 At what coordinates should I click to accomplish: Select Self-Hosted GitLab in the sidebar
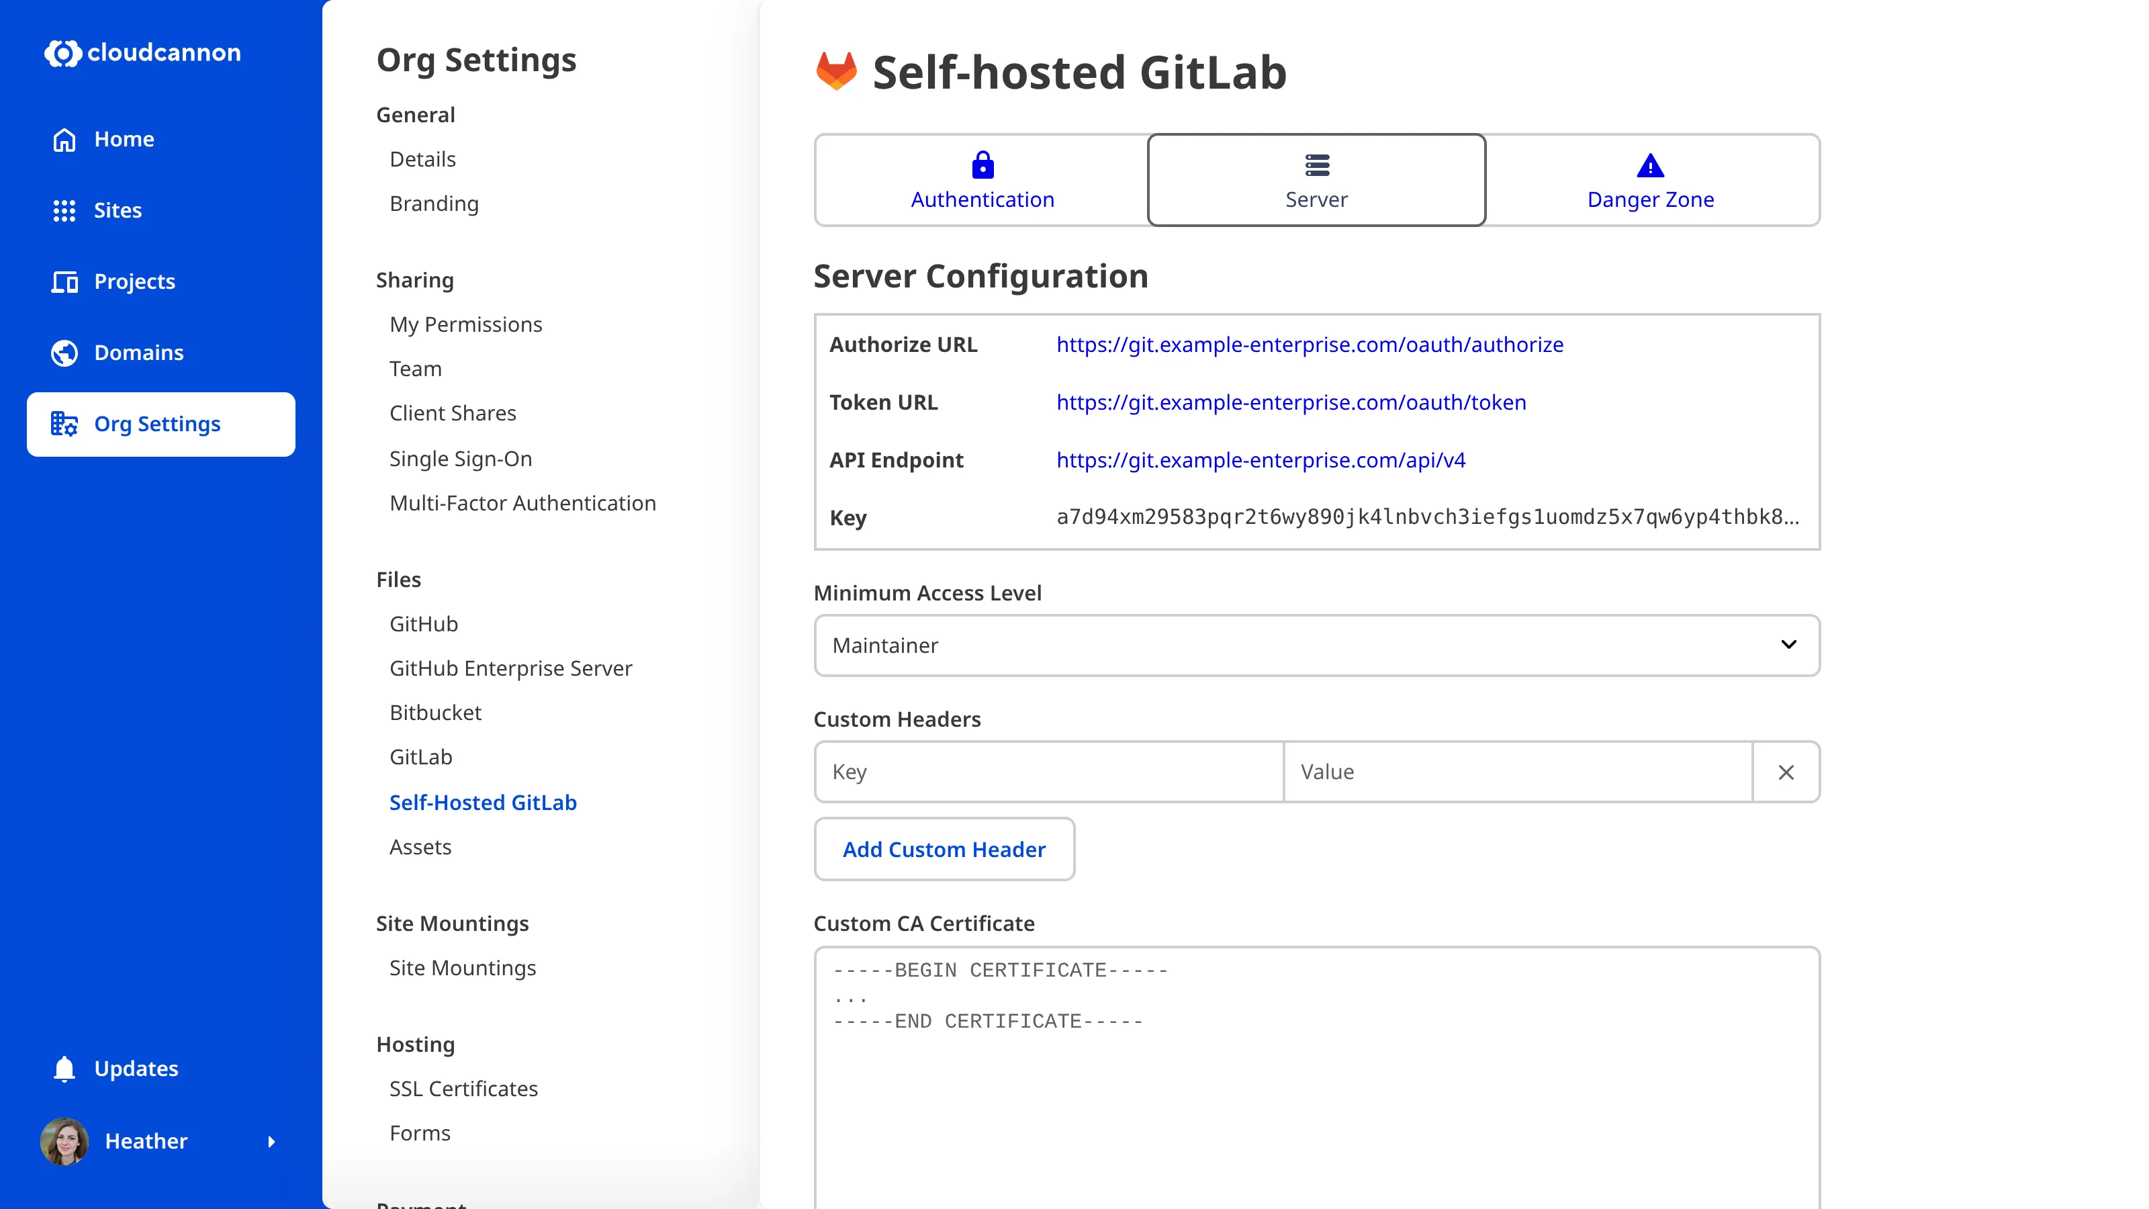[483, 802]
